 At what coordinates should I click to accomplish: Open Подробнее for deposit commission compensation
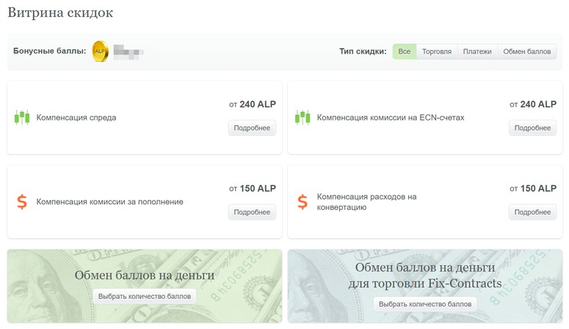click(252, 212)
